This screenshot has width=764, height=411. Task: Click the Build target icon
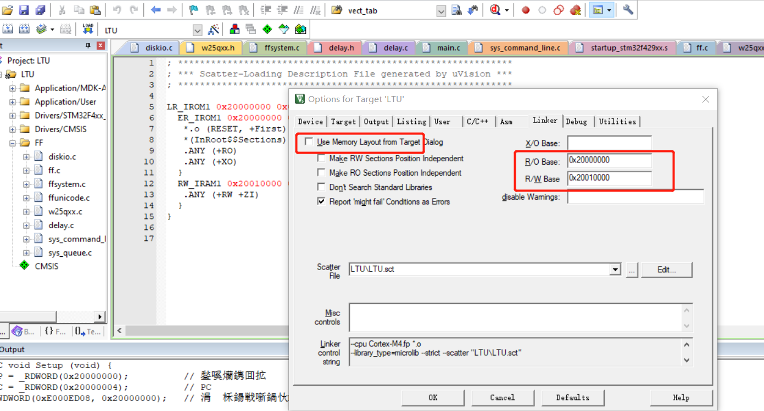click(24, 29)
